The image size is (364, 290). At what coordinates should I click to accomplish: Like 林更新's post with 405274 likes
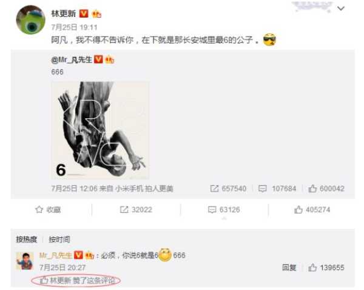pyautogui.click(x=312, y=210)
